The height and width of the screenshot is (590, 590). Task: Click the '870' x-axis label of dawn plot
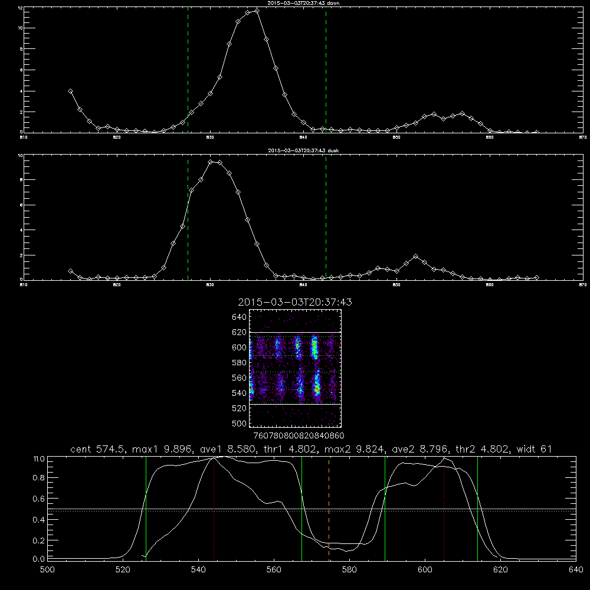point(582,137)
